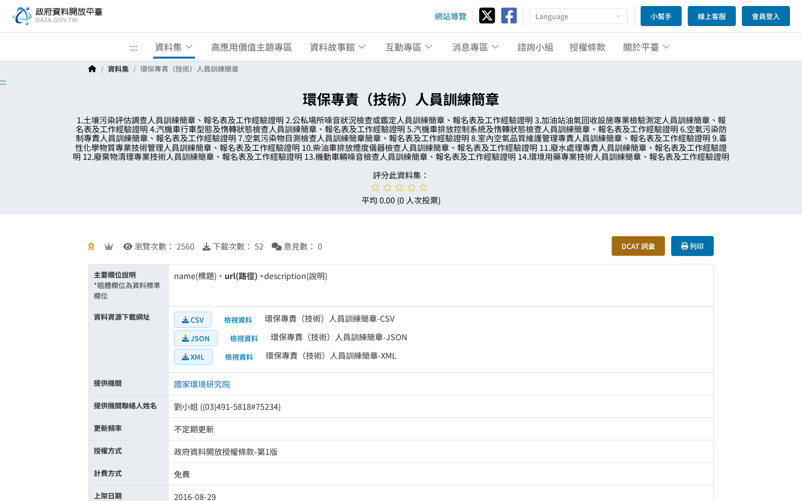
Task: Click the accessibility dots at left edge
Action: tap(3, 82)
